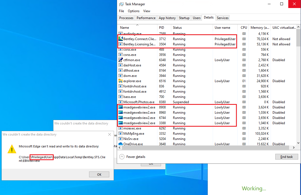Click the End task button
The height and width of the screenshot is (195, 301).
point(287,157)
